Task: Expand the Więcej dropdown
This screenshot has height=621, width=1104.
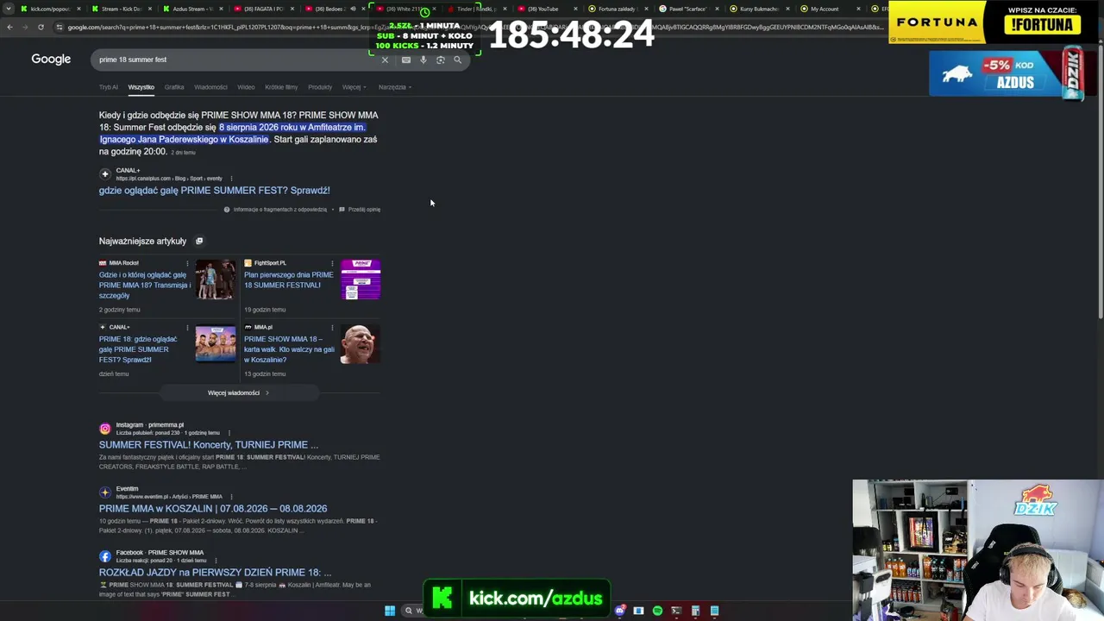Action: pos(354,87)
